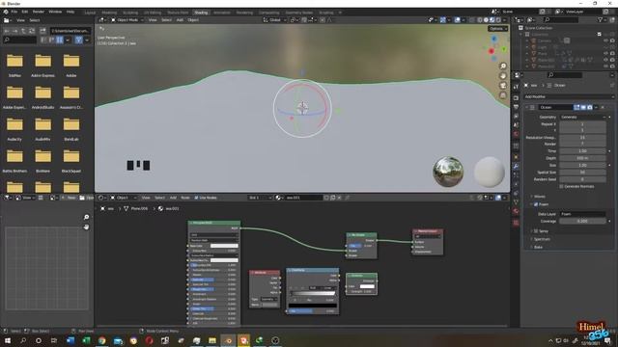Toggle X-ray view icon in viewport header

[x=472, y=20]
